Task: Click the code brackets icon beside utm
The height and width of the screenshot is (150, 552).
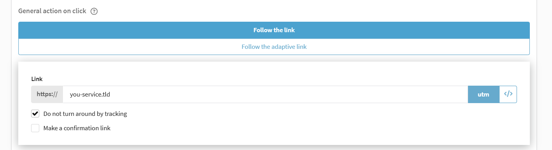Action: pyautogui.click(x=508, y=94)
